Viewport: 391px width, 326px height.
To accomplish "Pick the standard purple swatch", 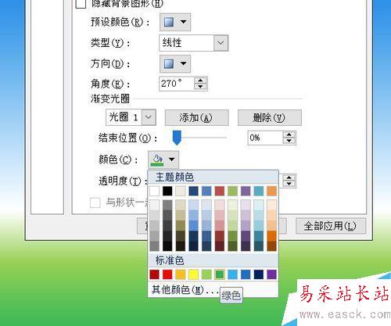I will point(271,274).
